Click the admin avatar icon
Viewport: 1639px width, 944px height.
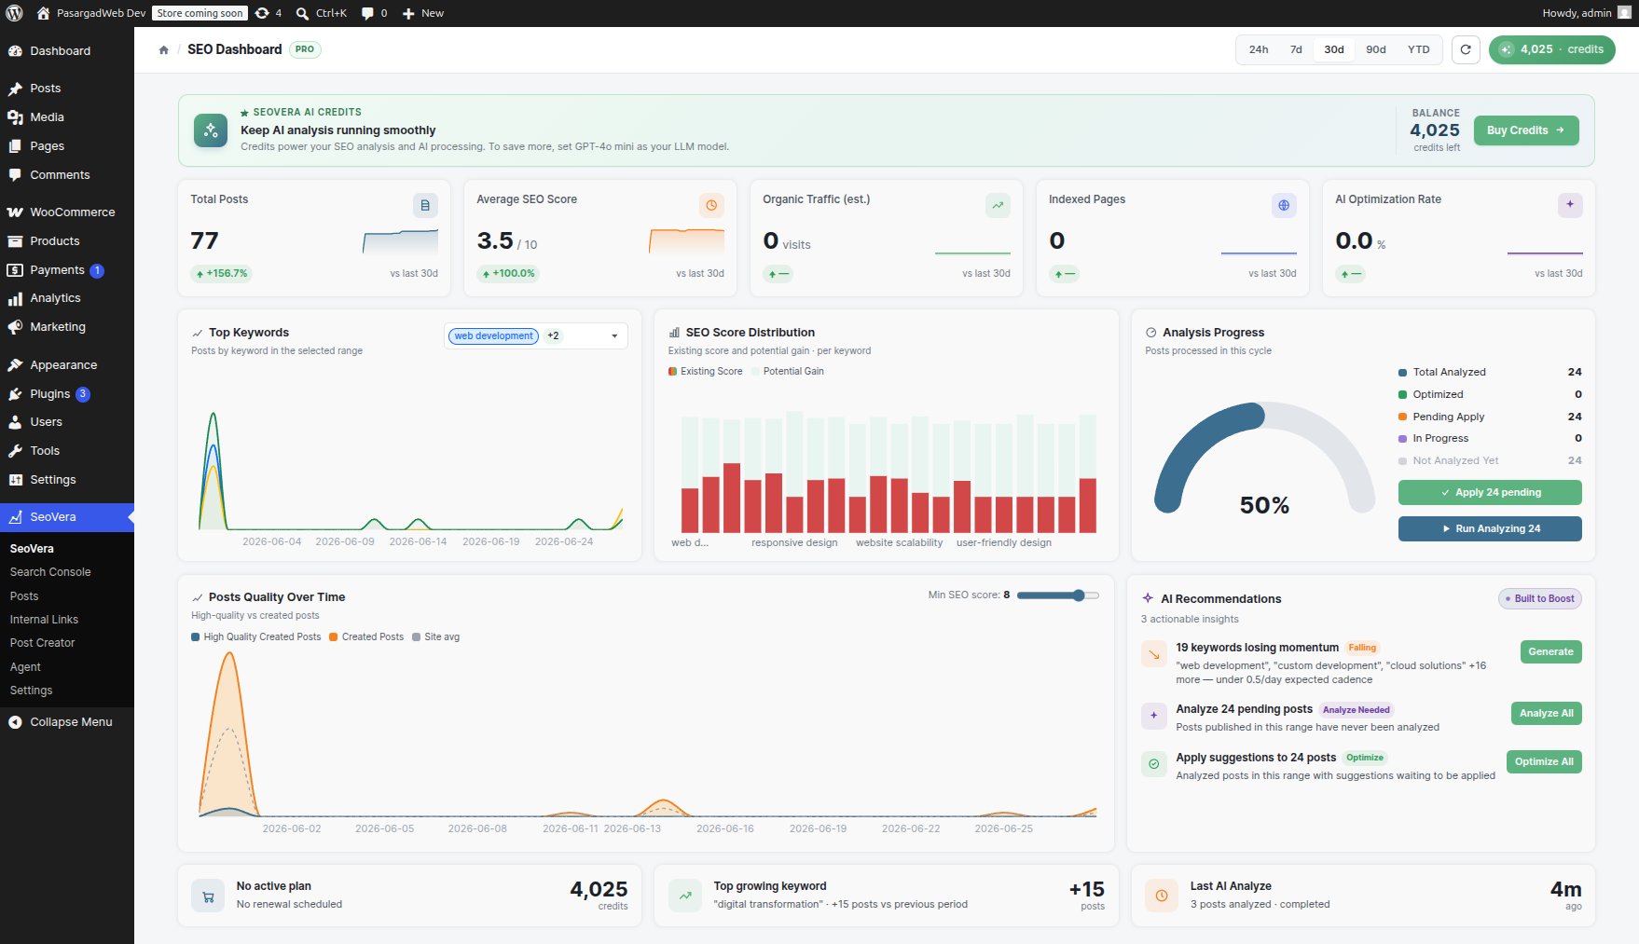(1624, 13)
